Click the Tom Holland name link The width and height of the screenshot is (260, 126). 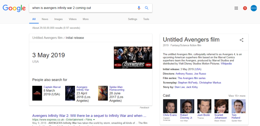click(x=236, y=116)
